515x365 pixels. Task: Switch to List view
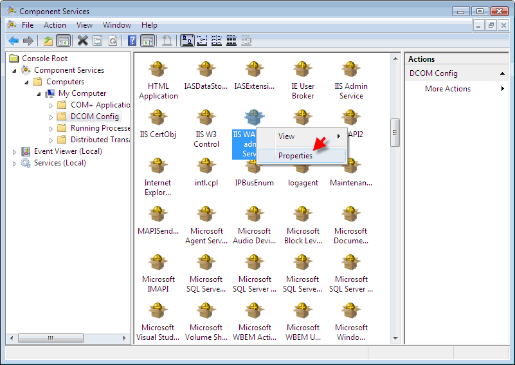tap(216, 41)
